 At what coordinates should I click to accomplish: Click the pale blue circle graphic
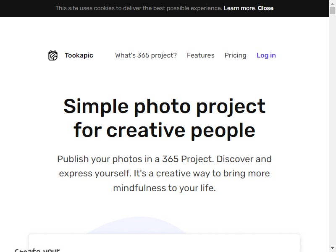point(137,225)
